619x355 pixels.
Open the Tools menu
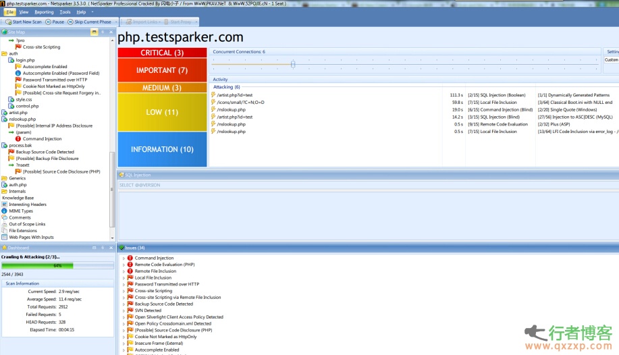pos(65,12)
